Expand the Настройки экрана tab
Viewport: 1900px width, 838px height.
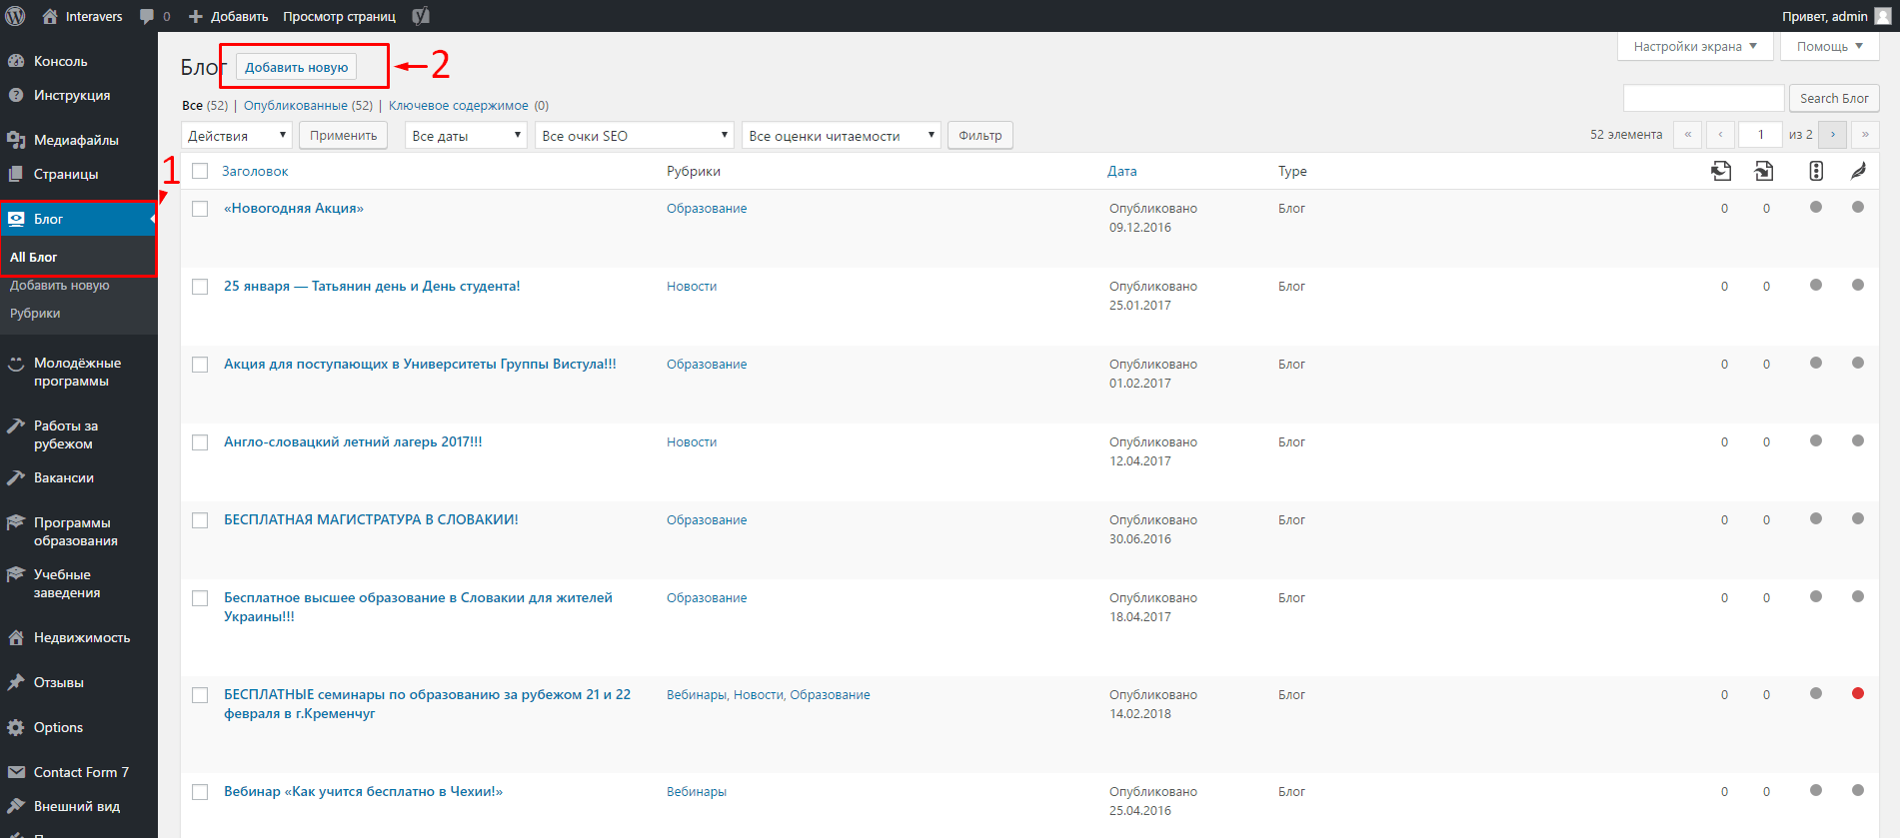(1695, 46)
